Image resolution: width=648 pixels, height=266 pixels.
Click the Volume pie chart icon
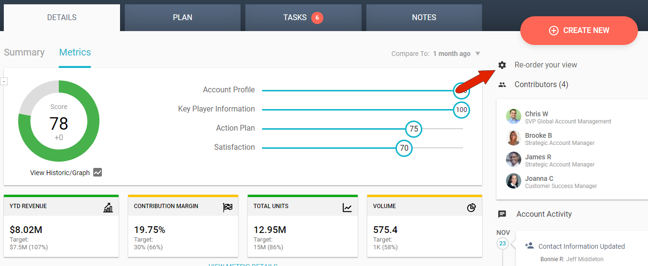click(471, 208)
